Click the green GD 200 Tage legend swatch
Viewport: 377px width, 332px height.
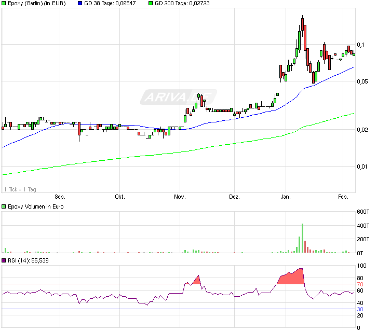coord(151,3)
